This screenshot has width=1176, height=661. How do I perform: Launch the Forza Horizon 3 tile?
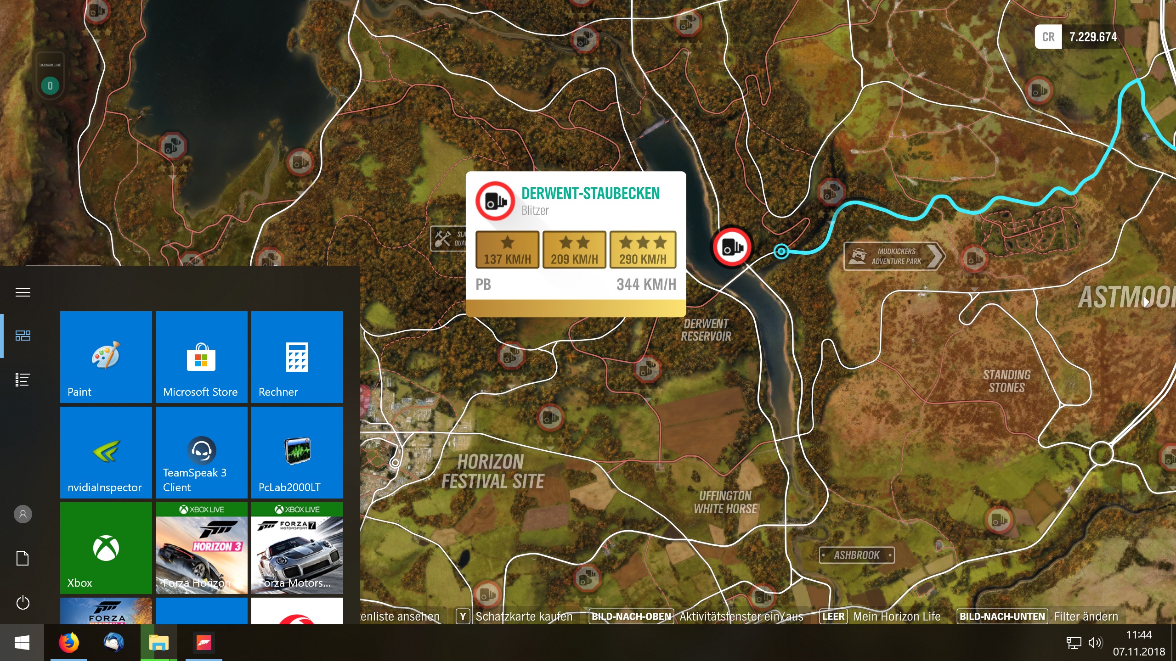coord(201,548)
